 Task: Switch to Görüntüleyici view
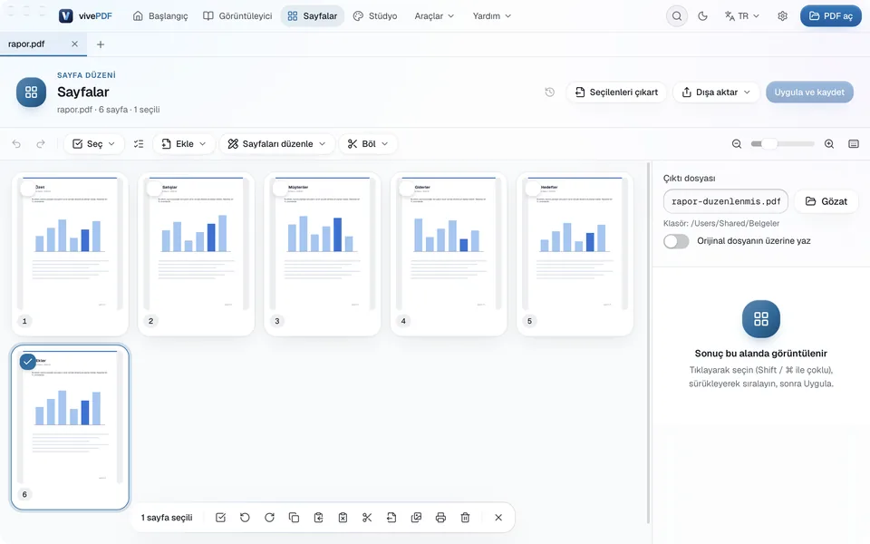click(237, 16)
